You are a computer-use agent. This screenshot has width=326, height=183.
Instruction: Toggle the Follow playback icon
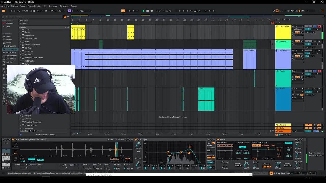click(x=123, y=11)
